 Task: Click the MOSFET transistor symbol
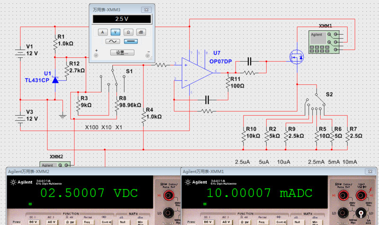[297, 58]
